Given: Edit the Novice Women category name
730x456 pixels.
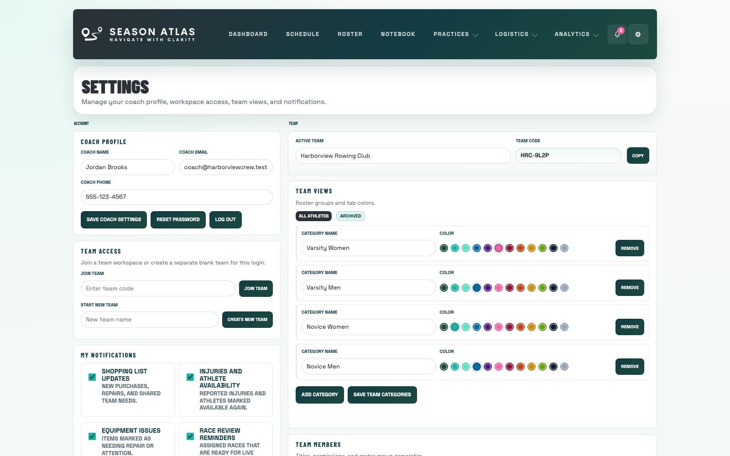Looking at the screenshot, I should click(369, 327).
